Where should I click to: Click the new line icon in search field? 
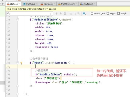(51, 14)
